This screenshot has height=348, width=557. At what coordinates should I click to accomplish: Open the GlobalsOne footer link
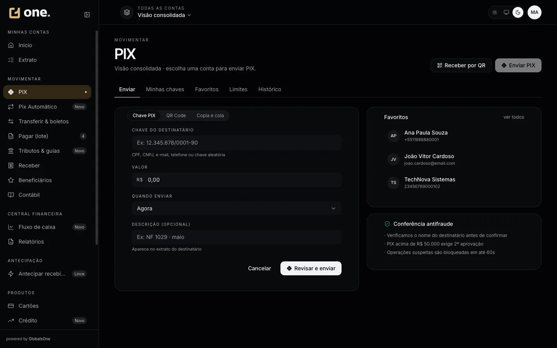(x=39, y=339)
